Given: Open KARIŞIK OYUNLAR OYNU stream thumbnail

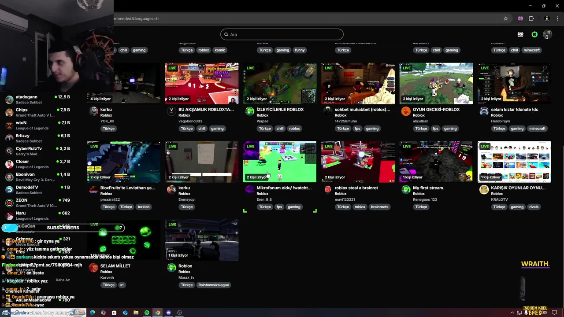Looking at the screenshot, I should click(x=514, y=162).
